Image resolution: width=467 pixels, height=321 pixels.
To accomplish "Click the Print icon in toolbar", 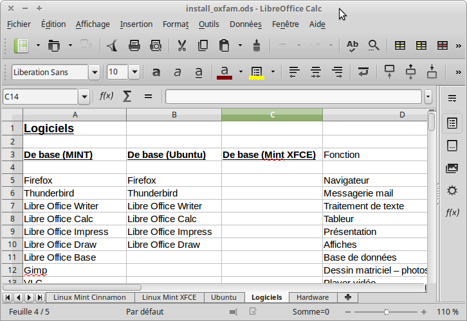I will 134,46.
